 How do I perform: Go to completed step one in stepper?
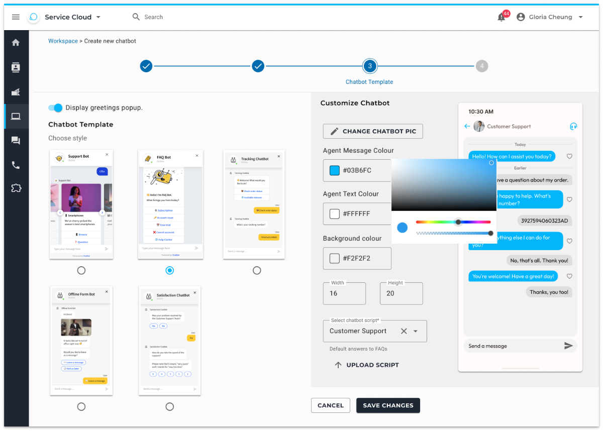click(146, 66)
